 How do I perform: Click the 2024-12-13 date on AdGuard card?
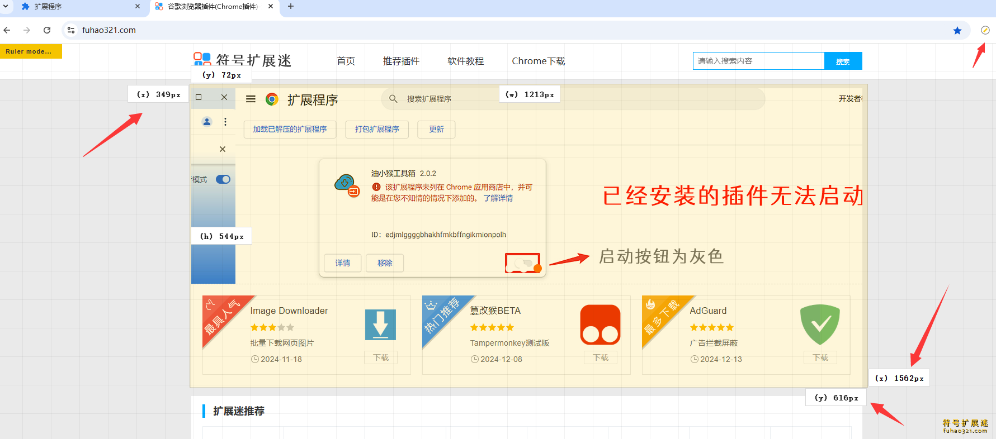721,359
